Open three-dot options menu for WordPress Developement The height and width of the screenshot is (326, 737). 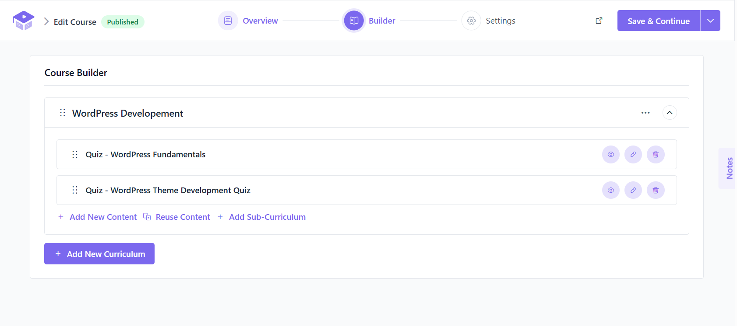(645, 113)
